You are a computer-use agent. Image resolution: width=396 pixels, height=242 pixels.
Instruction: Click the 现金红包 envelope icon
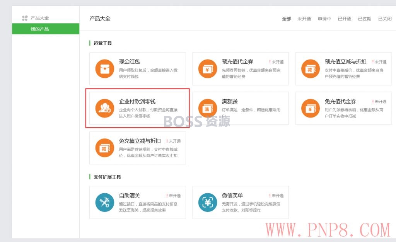104,69
